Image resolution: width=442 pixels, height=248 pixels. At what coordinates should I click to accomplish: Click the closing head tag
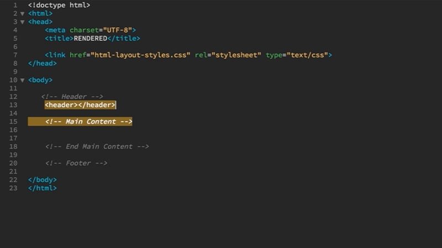click(43, 63)
